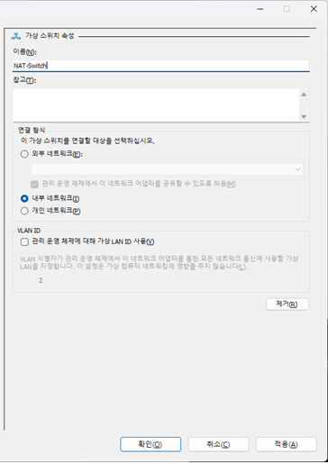
Task: Minimize the dialog window
Action: tap(260, 9)
